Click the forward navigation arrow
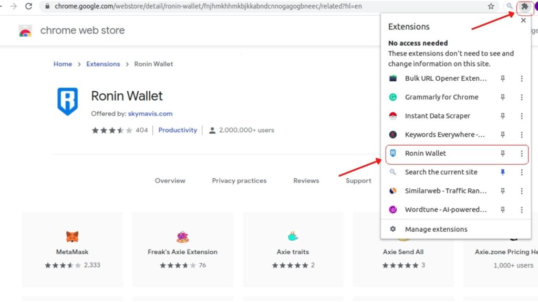This screenshot has width=538, height=302. [x=14, y=6]
